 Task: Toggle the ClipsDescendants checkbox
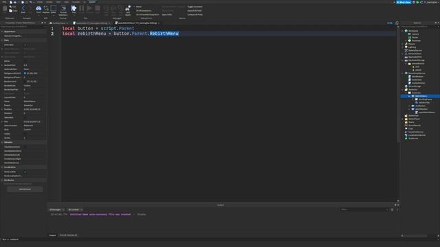pyautogui.click(x=25, y=147)
